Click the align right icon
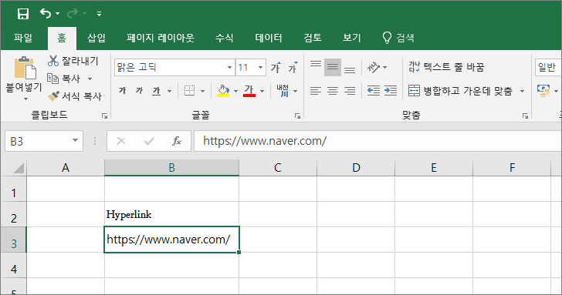 (x=350, y=91)
